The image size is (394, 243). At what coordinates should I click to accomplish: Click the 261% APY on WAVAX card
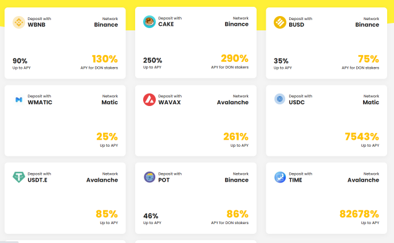pos(236,136)
